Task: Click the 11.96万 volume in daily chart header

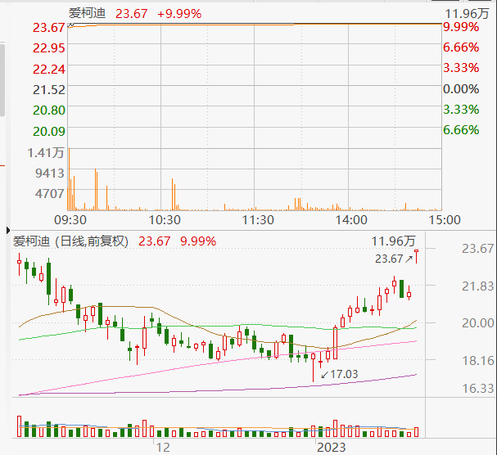Action: tap(393, 241)
